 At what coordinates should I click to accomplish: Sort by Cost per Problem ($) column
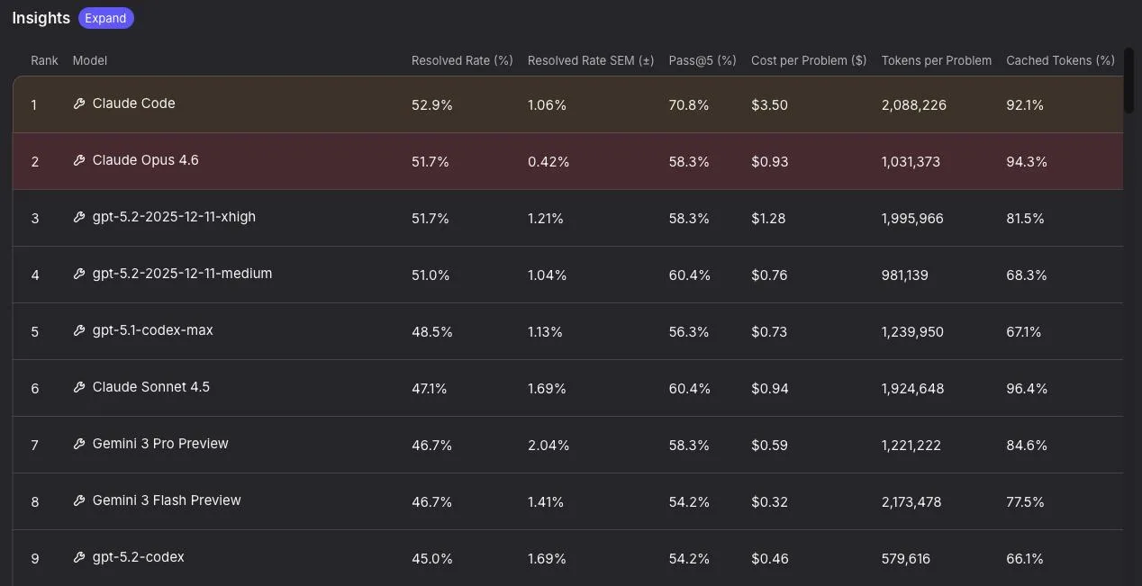tap(809, 60)
